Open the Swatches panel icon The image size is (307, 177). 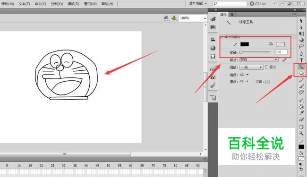pyautogui.click(x=213, y=27)
